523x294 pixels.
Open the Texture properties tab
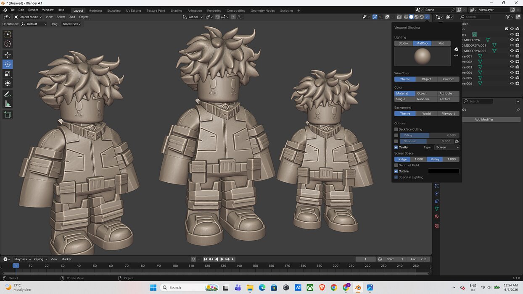click(436, 226)
